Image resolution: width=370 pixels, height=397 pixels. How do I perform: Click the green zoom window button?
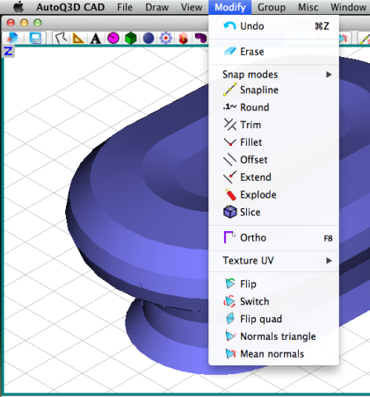(38, 23)
